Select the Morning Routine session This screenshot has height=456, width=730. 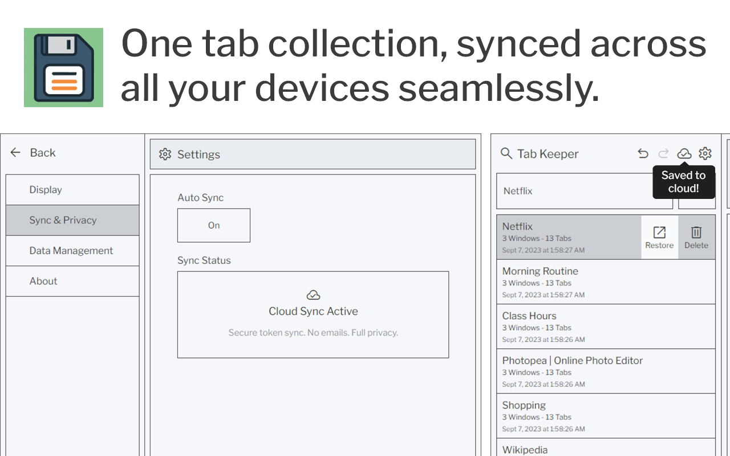(x=606, y=282)
